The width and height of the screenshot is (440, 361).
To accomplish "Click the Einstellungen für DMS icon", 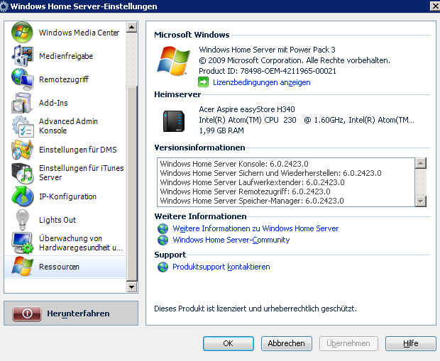I will (x=22, y=150).
